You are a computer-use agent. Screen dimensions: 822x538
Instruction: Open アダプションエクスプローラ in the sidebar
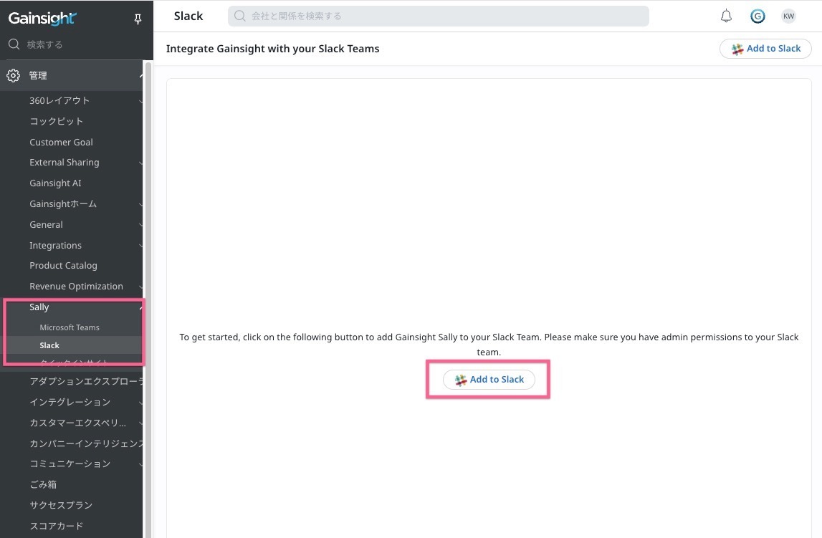[x=86, y=381]
